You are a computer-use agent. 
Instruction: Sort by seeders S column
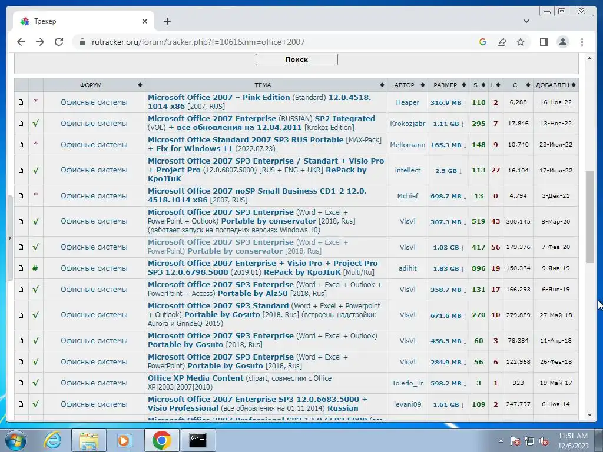[x=478, y=85]
